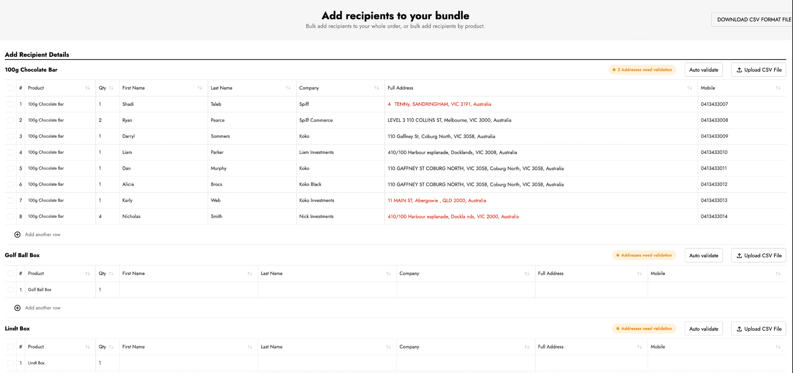Edit the invalid Abergowie QLD address cell

click(x=436, y=200)
